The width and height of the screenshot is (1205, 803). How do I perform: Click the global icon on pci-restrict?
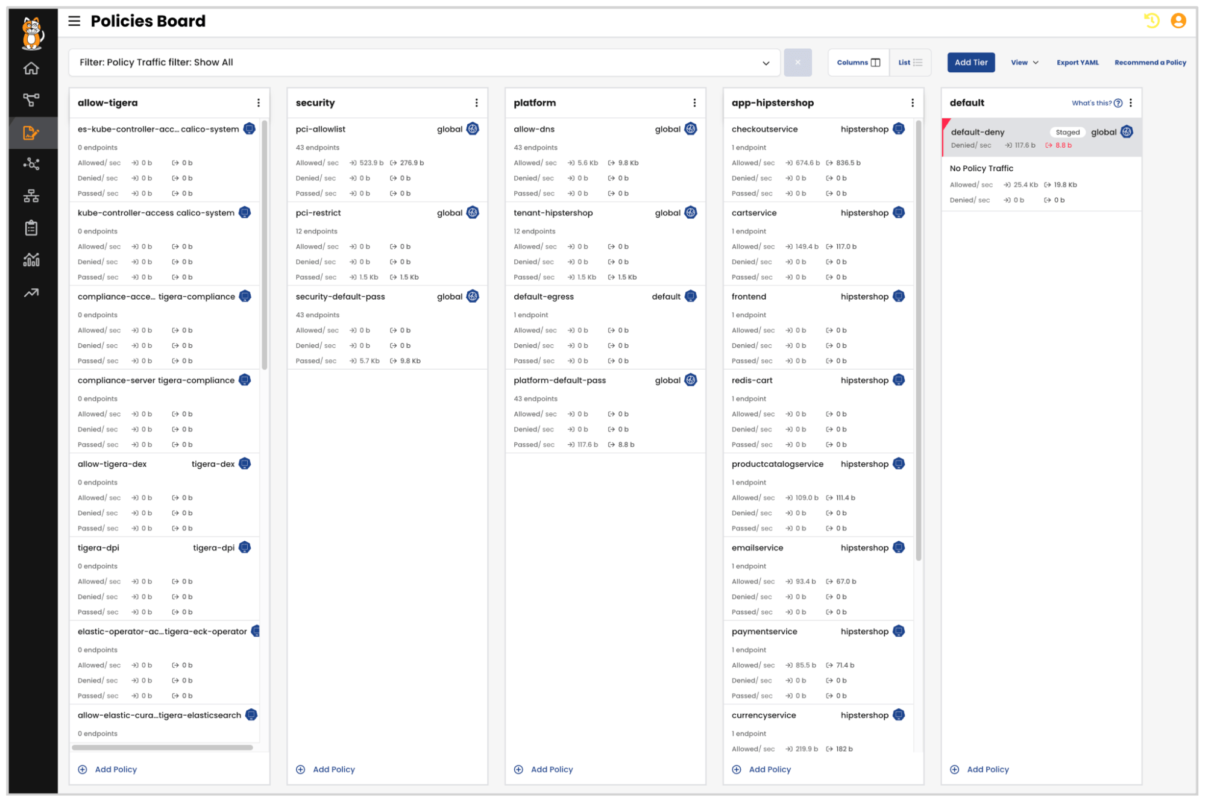(x=473, y=213)
